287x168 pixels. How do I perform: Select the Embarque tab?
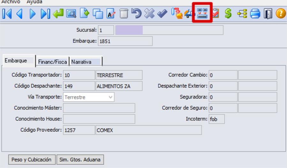(x=19, y=61)
